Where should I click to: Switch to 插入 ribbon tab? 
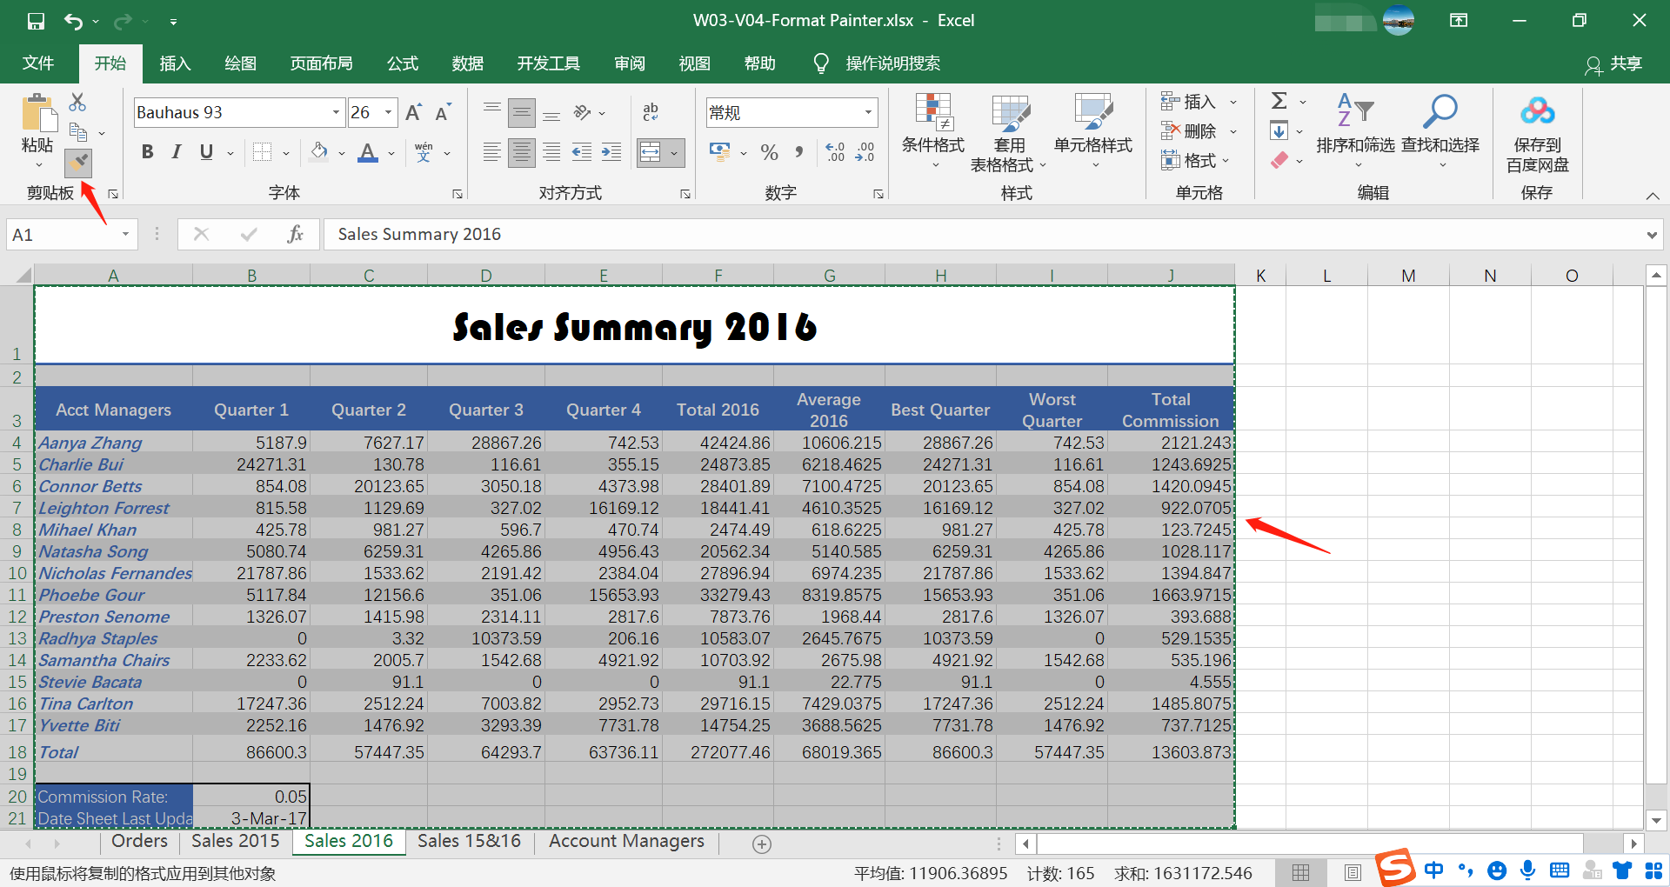(x=175, y=63)
